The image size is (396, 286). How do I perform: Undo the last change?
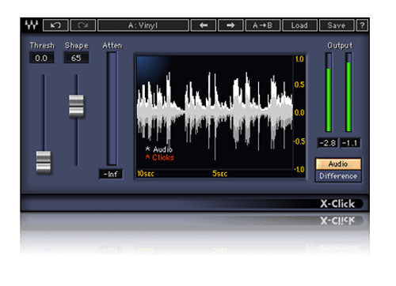(55, 25)
